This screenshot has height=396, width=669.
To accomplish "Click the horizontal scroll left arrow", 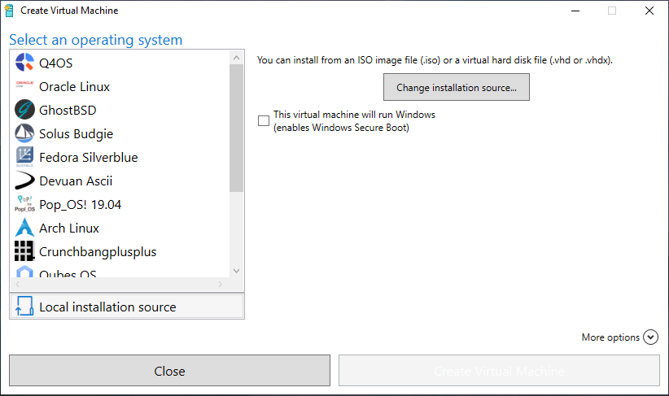I will [17, 284].
